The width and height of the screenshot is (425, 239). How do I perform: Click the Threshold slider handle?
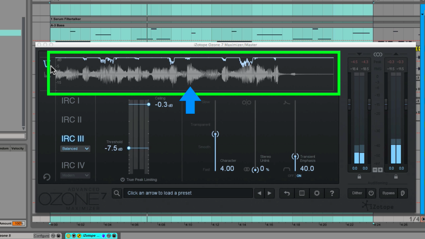[129, 148]
